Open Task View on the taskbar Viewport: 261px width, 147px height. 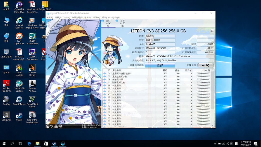[20, 143]
